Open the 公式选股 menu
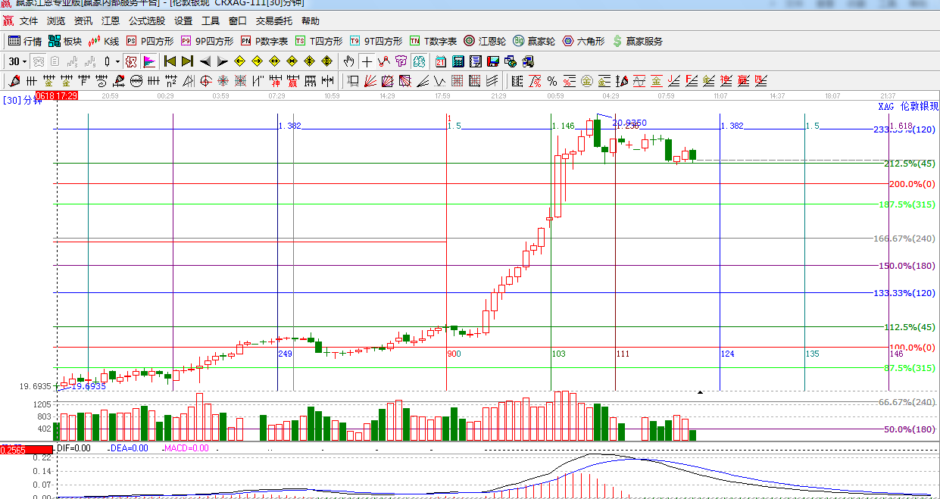The image size is (940, 499). point(146,21)
